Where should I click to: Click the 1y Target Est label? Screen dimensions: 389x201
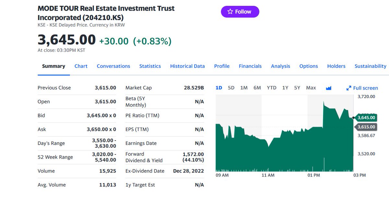[140, 185]
